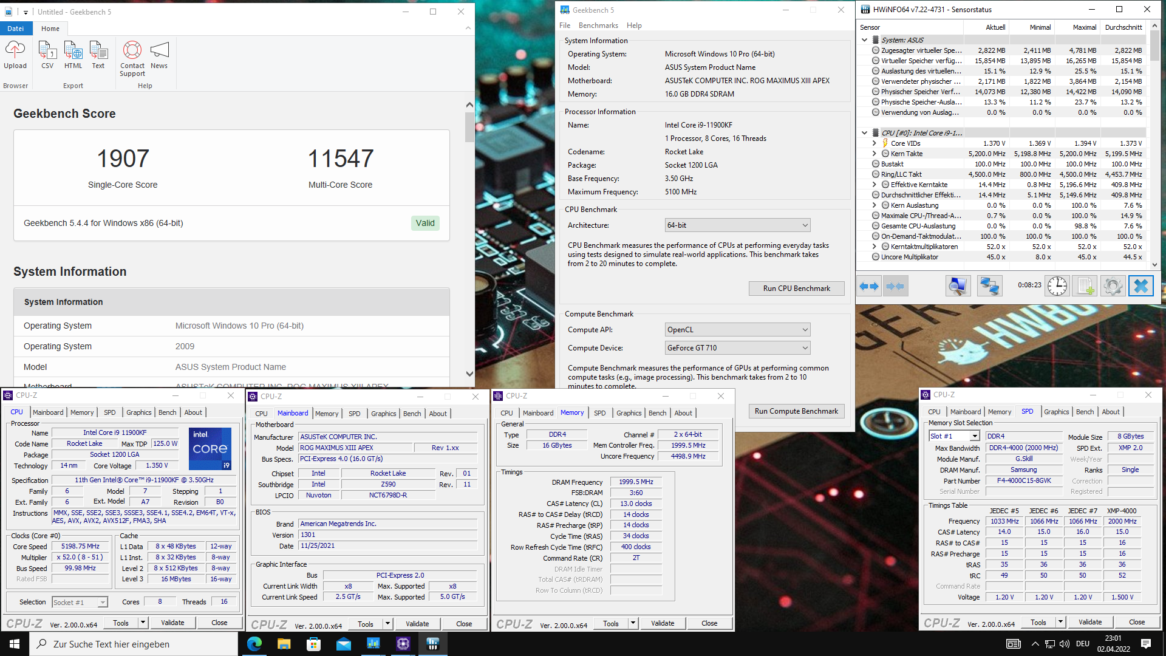
Task: Click Run Compute Benchmark button
Action: click(x=796, y=411)
